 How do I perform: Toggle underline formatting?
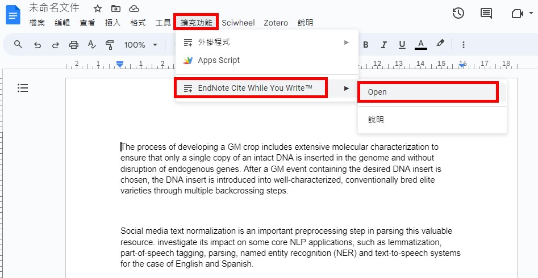coord(402,45)
